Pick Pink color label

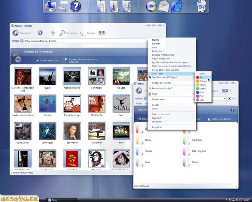(203, 96)
